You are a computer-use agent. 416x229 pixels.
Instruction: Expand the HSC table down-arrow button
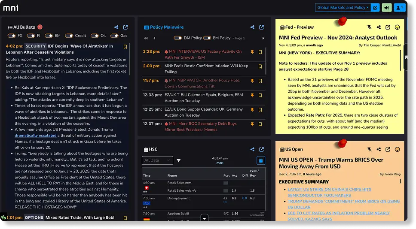[x=204, y=218]
